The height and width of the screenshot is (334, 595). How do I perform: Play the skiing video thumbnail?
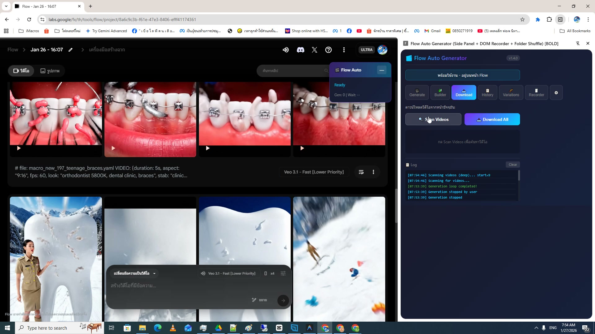339,258
